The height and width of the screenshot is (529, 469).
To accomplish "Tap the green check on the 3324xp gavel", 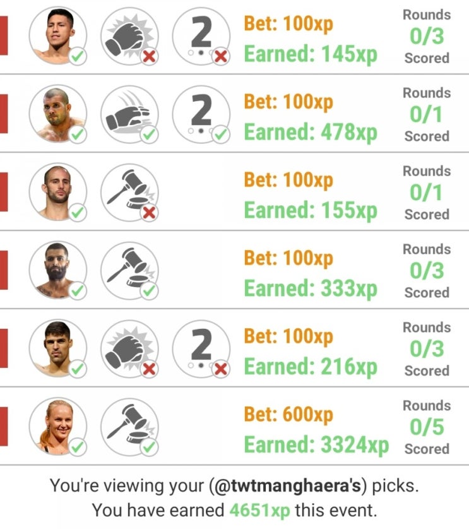I will pyautogui.click(x=149, y=447).
